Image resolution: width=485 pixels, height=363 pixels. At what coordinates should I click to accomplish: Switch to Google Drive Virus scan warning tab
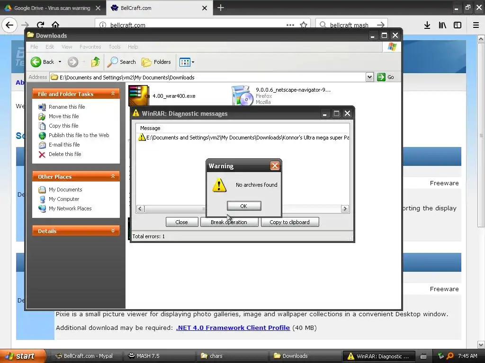[x=53, y=8]
